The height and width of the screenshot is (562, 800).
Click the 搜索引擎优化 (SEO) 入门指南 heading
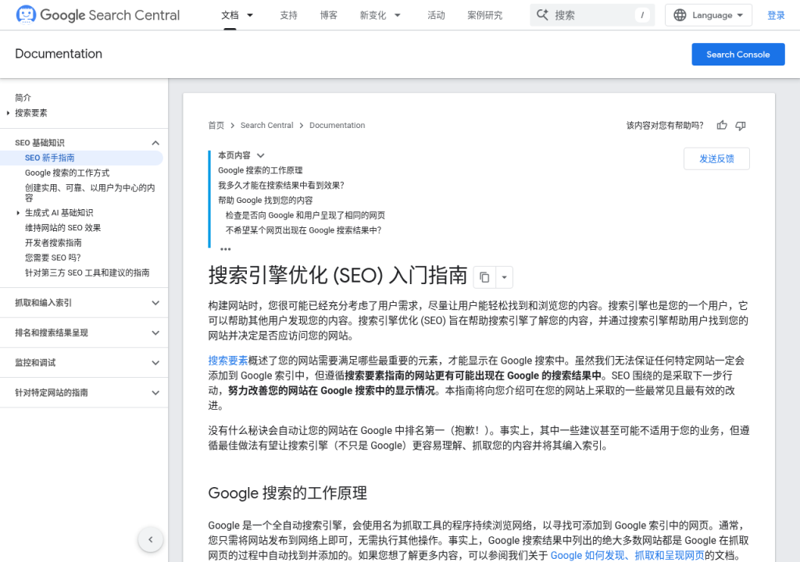tap(337, 276)
